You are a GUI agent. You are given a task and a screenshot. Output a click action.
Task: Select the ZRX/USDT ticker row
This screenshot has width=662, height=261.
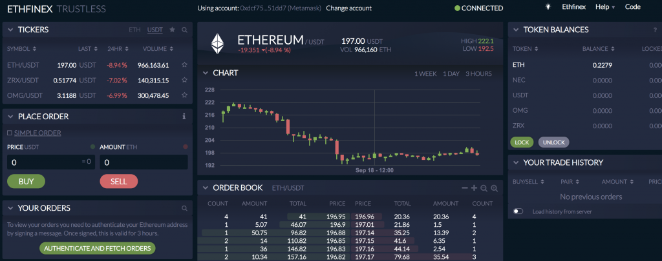(x=97, y=80)
